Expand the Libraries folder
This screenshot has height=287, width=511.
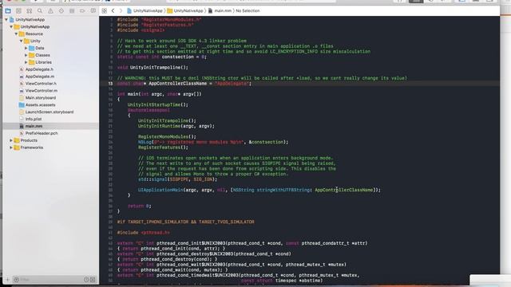26,62
